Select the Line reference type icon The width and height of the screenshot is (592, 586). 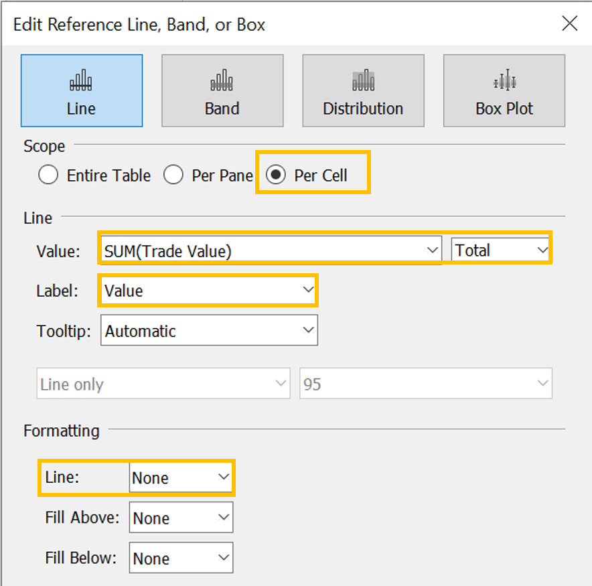point(81,90)
